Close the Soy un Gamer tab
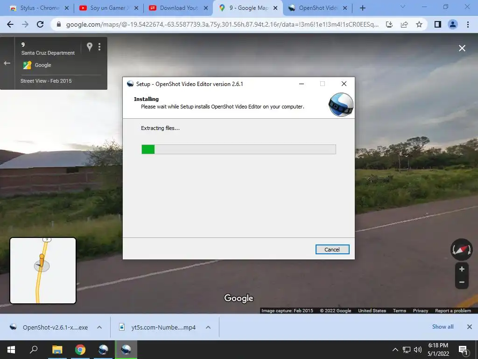 pyautogui.click(x=136, y=8)
